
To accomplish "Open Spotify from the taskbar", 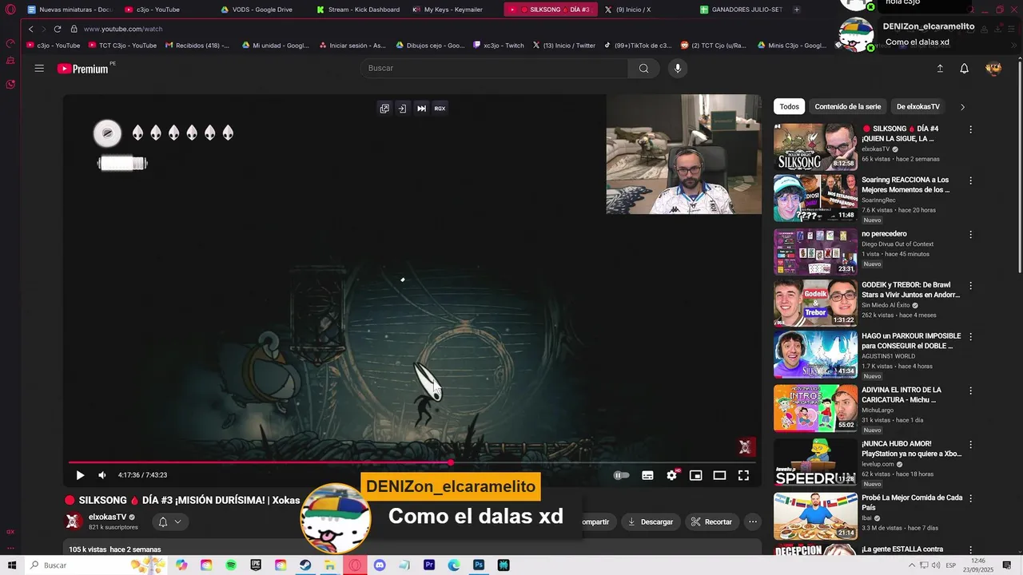I will click(x=231, y=565).
